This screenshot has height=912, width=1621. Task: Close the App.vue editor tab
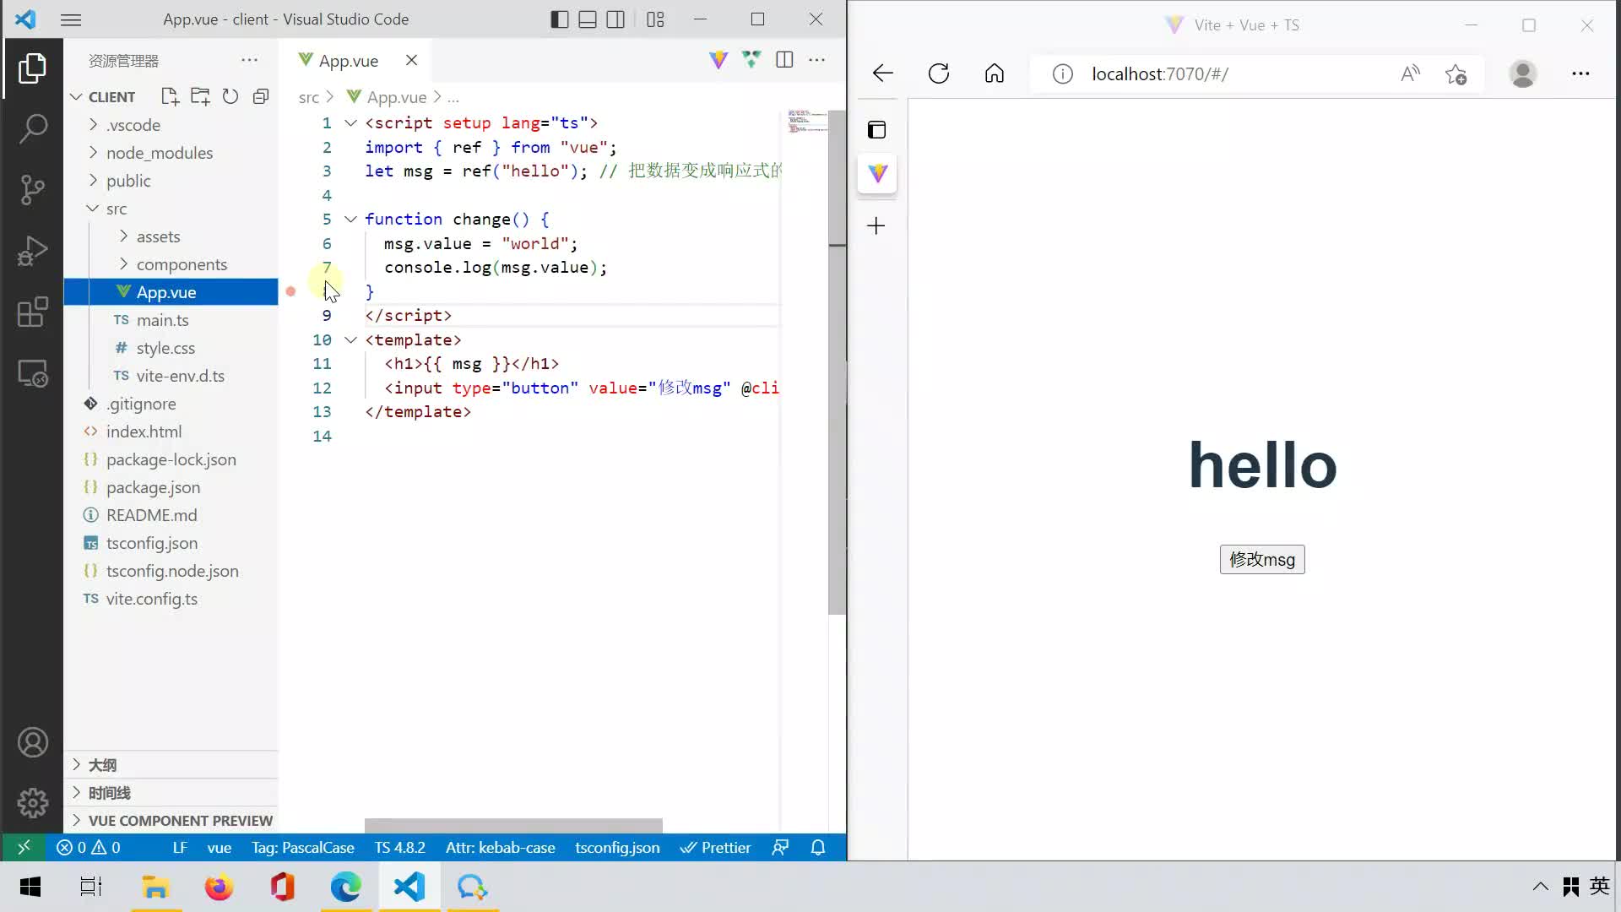(411, 60)
